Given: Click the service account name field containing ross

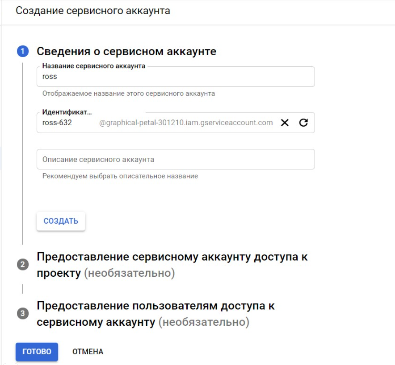Looking at the screenshot, I should pos(176,77).
